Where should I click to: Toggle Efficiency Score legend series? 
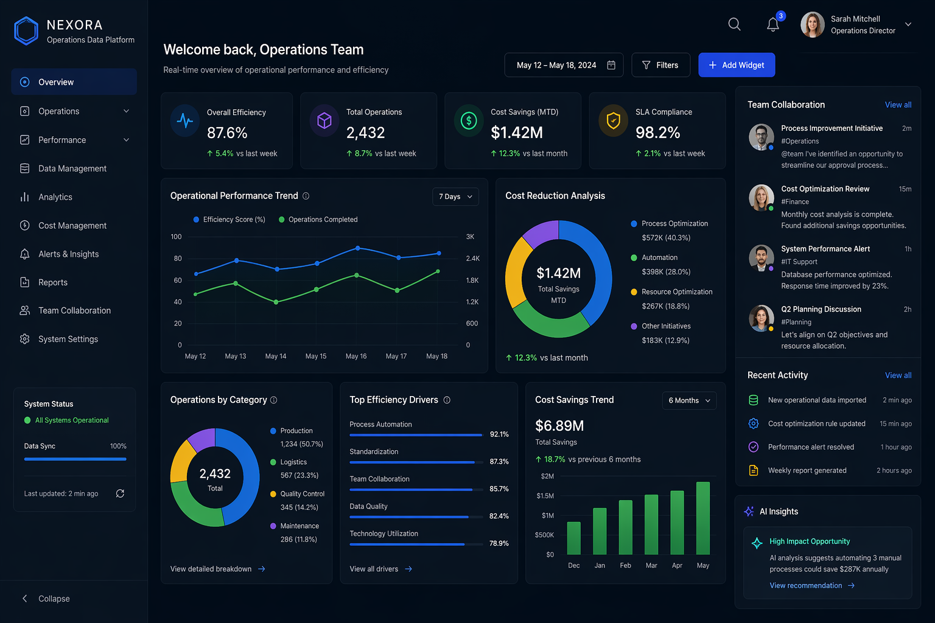pyautogui.click(x=229, y=220)
